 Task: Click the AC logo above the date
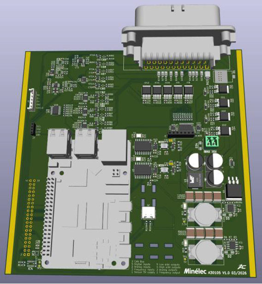tap(242, 267)
